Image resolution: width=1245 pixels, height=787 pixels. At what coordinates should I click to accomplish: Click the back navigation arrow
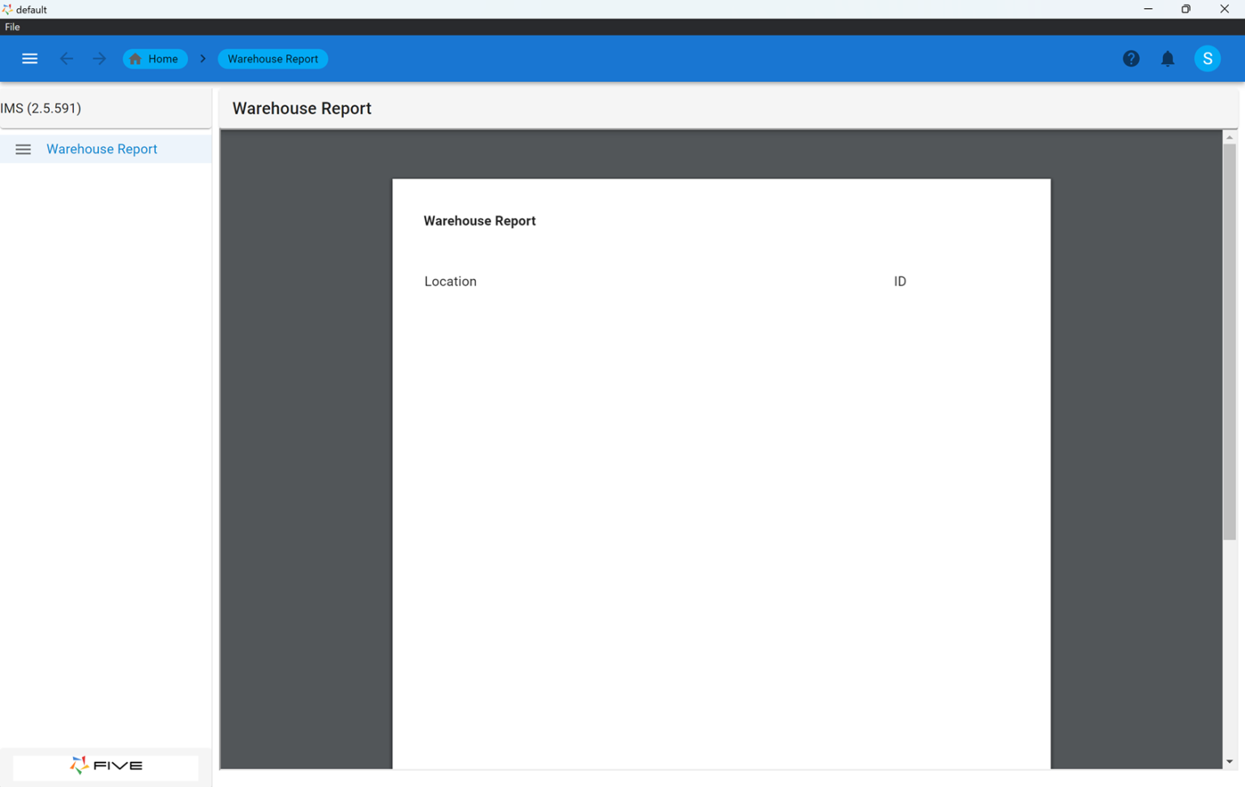(x=66, y=58)
